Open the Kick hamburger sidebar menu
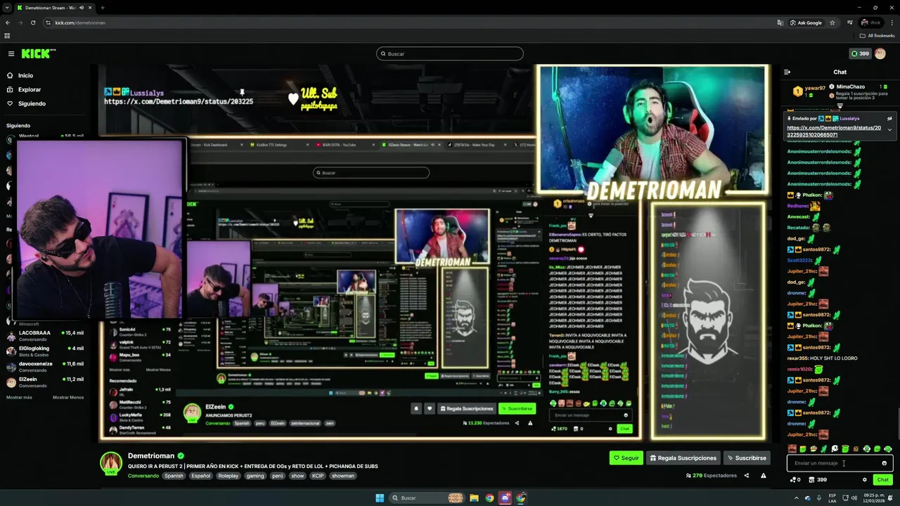 pyautogui.click(x=11, y=53)
